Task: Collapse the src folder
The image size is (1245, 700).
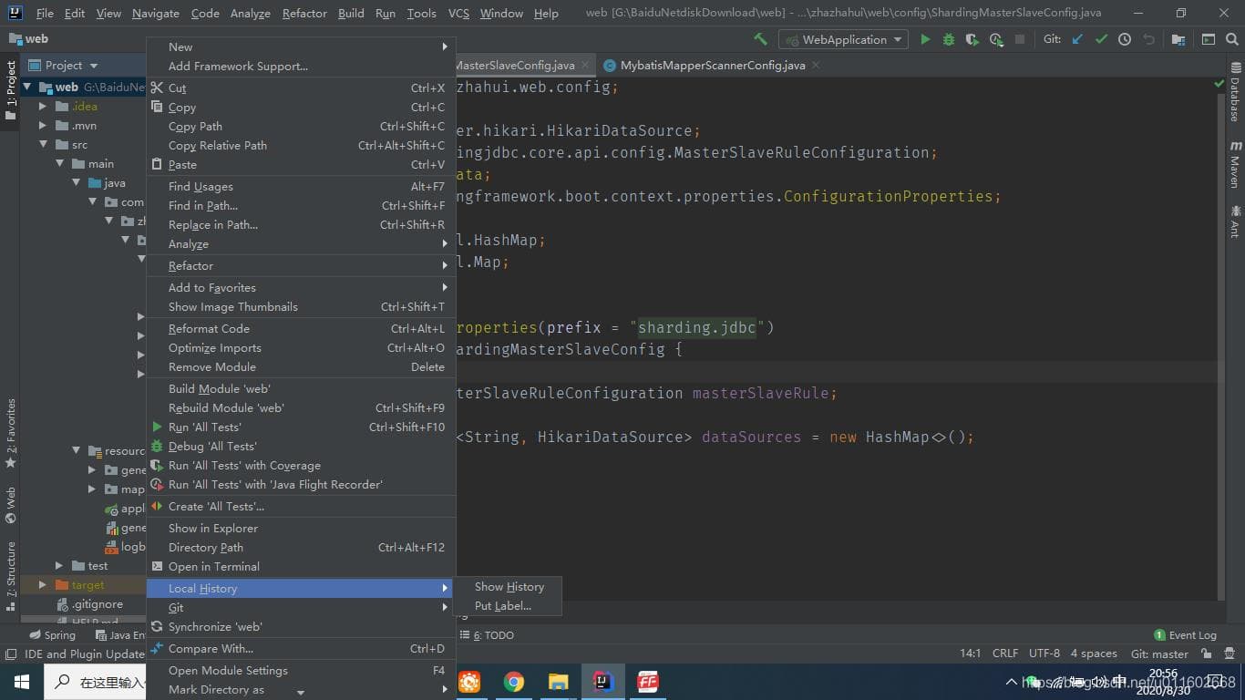Action: tap(43, 145)
